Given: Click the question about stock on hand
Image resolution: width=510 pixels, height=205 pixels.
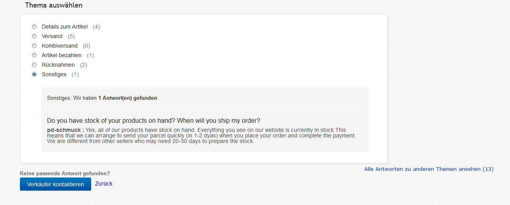Looking at the screenshot, I should pos(154,120).
